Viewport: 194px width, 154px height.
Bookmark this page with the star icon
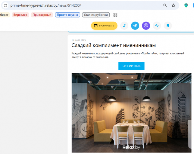(x=173, y=5)
